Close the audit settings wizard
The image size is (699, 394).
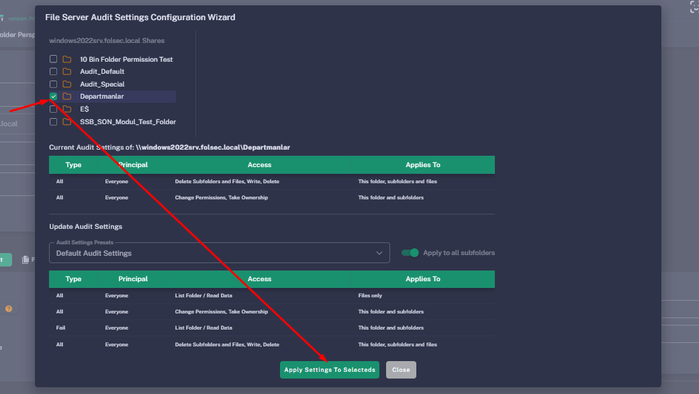(401, 370)
